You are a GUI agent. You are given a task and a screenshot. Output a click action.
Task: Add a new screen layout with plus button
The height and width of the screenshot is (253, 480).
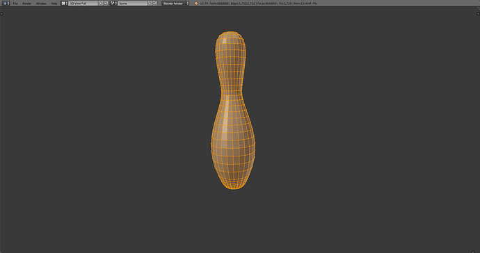(101, 3)
